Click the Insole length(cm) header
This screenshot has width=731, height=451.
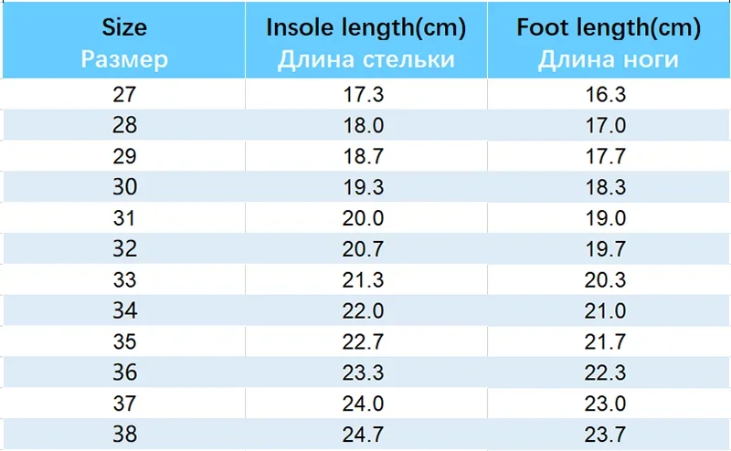point(366,40)
